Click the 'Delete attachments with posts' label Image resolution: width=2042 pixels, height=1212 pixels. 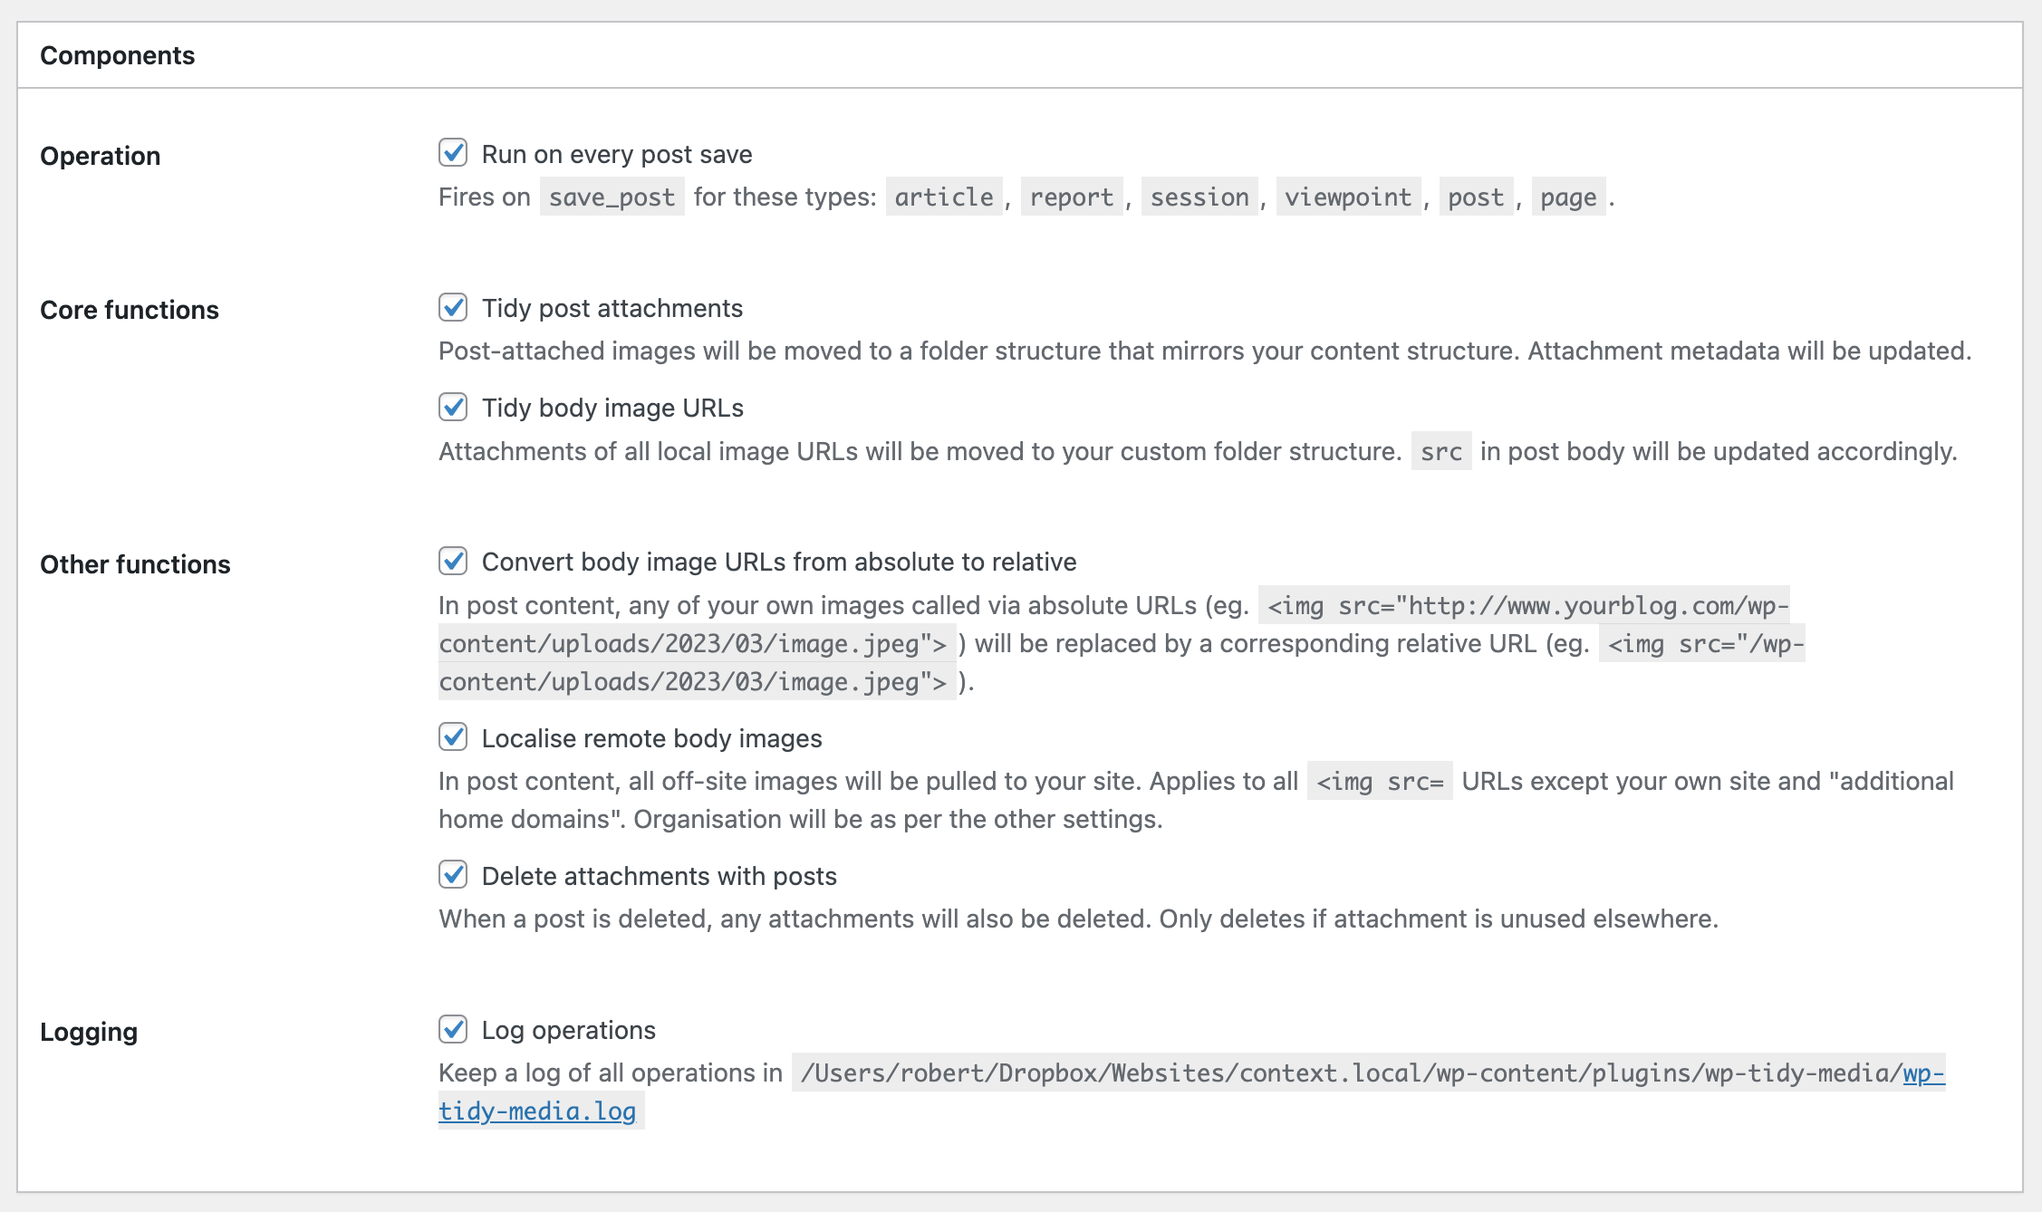tap(659, 876)
